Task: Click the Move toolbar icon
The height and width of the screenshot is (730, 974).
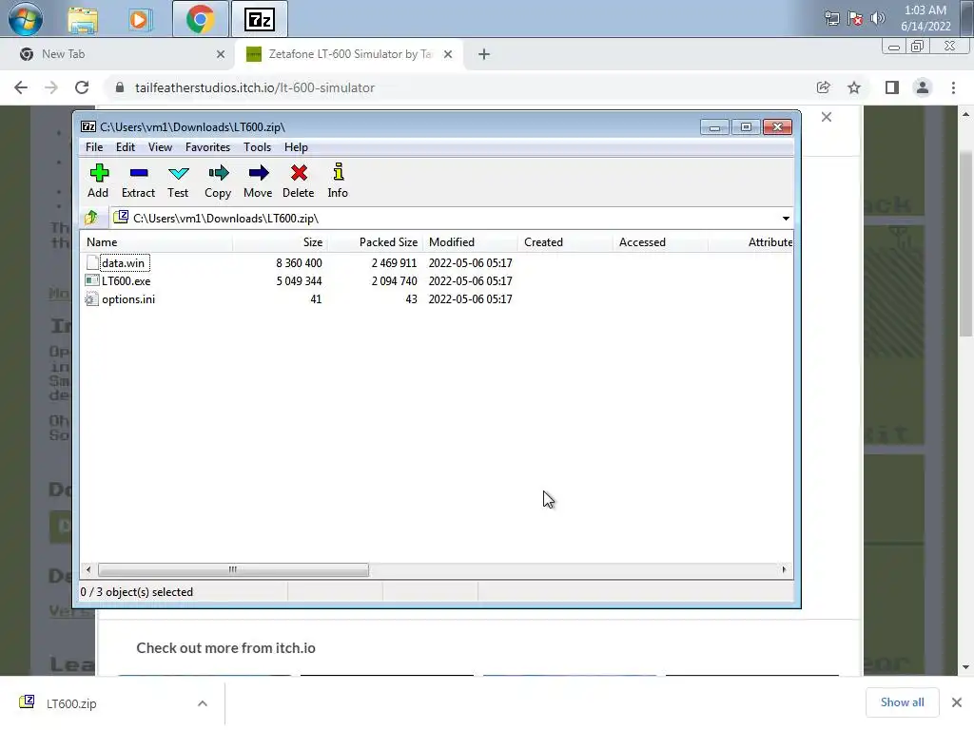Action: (258, 181)
